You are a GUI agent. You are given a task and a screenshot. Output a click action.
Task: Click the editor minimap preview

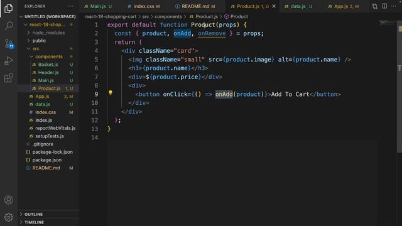(388, 23)
